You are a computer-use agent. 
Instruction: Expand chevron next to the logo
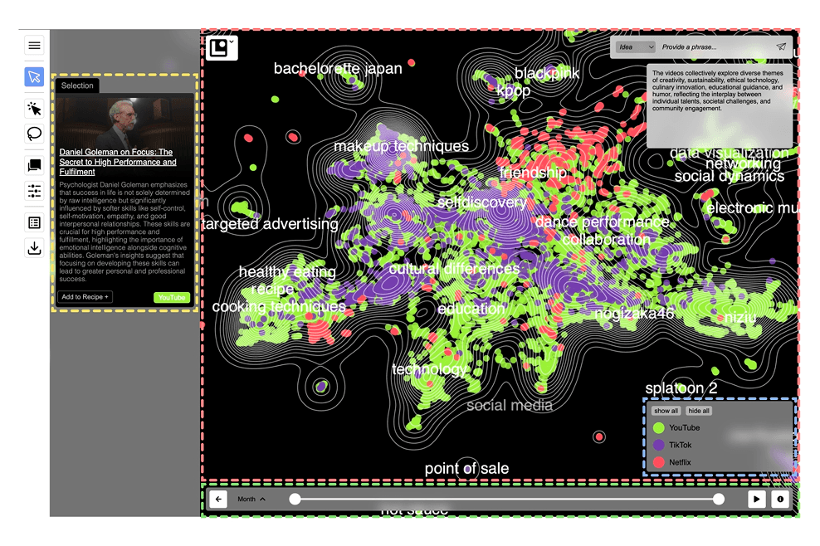(x=232, y=41)
